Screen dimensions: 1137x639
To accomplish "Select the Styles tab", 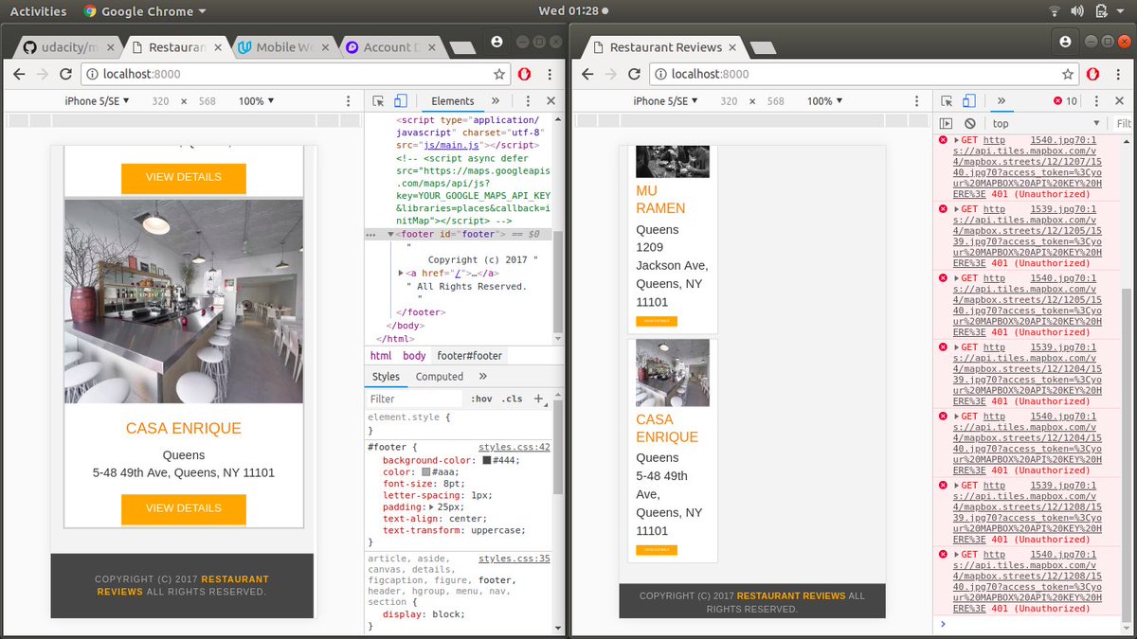I will 386,376.
